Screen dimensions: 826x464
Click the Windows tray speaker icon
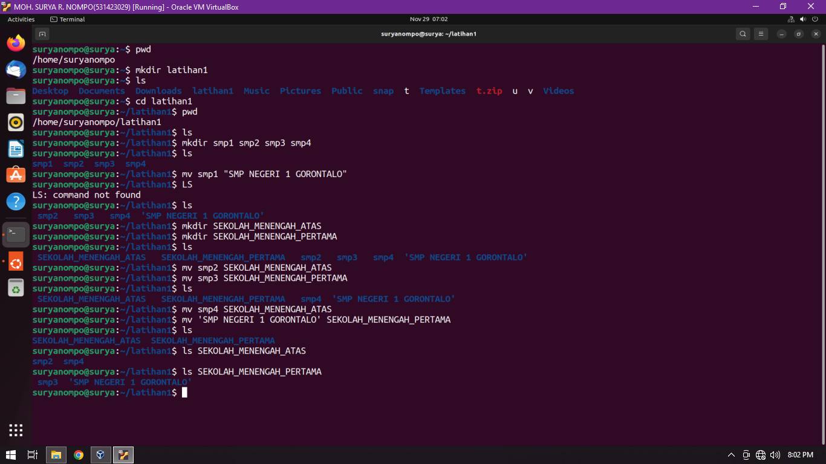(775, 455)
